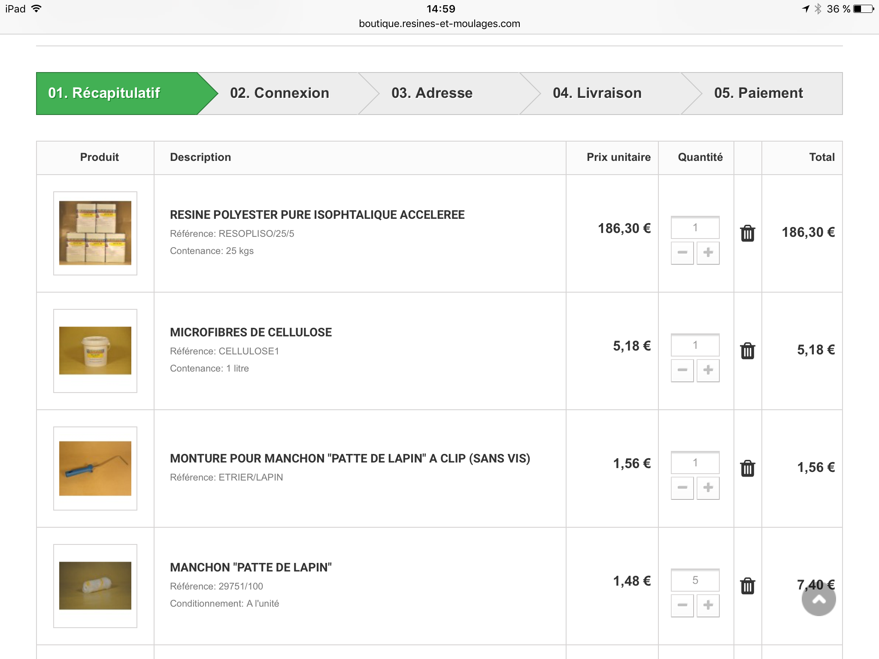Click the resin boxes product thumbnail

95,233
